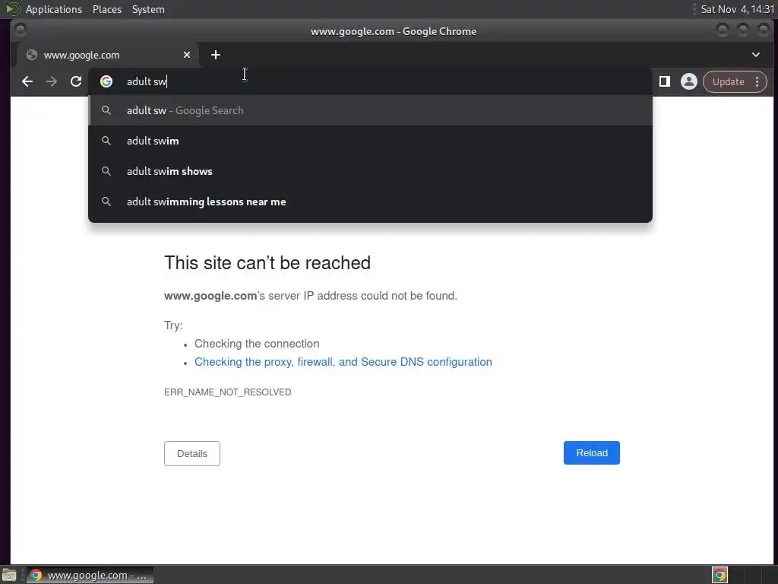778x584 pixels.
Task: Click the ERR_NAME_NOT_RESOLVED error code text
Action: click(x=228, y=392)
